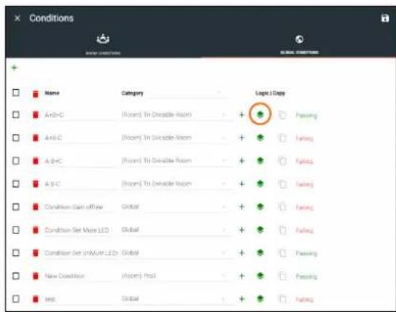
Task: Open the category dropdown for A+B+C
Action: pos(174,115)
